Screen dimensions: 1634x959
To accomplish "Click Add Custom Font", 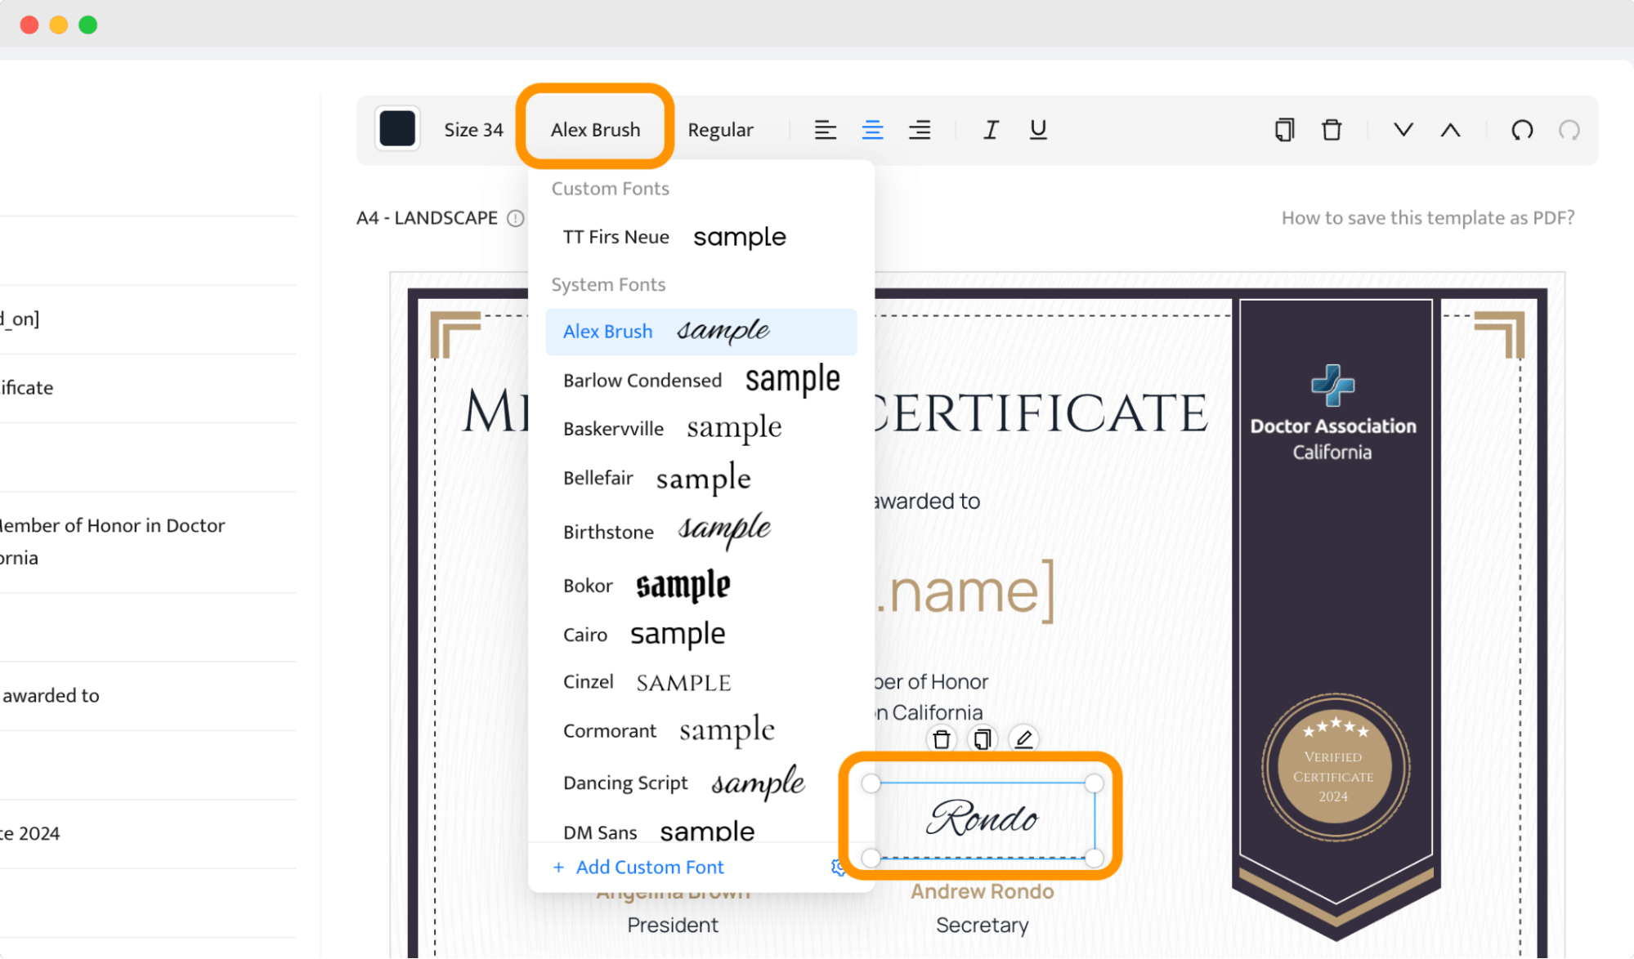I will point(638,868).
